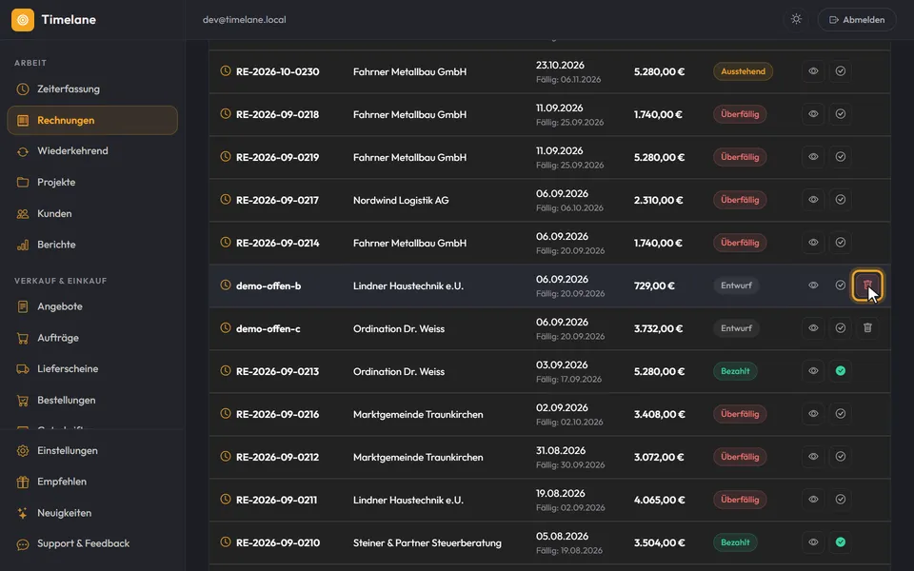Mark invoice RE-2026-09-0214 as paid

841,243
